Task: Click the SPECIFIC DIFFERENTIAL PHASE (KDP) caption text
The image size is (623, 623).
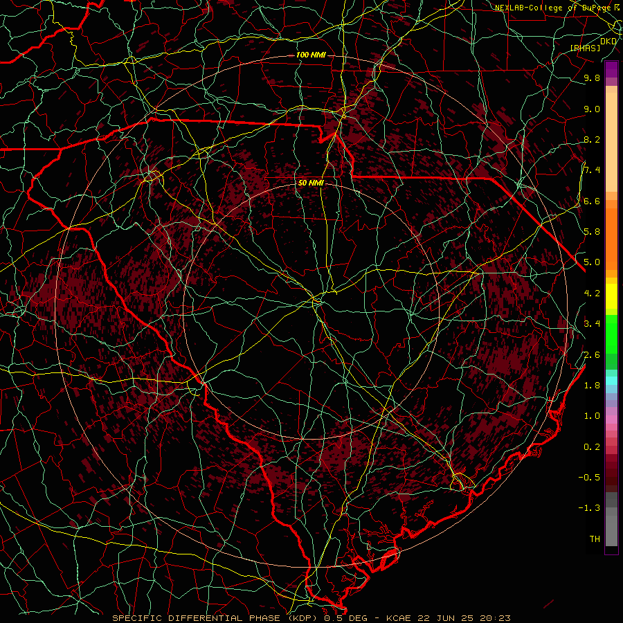Action: tap(216, 618)
